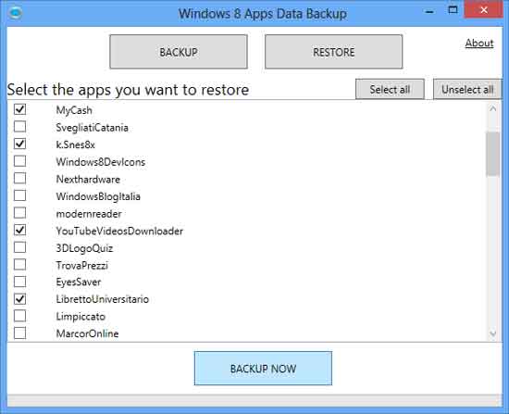Check the SvegliatiCatania checkbox
The image size is (509, 414).
tap(19, 126)
